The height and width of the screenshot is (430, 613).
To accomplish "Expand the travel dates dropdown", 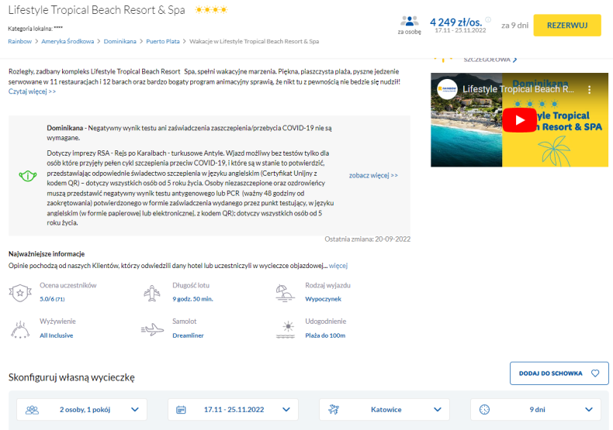I will 234,409.
